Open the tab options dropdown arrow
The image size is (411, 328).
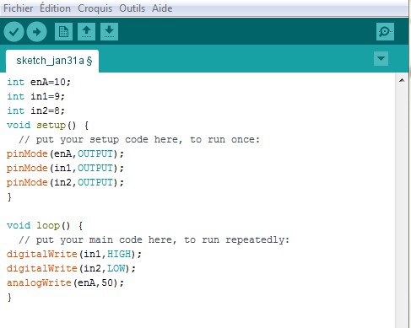click(x=381, y=58)
